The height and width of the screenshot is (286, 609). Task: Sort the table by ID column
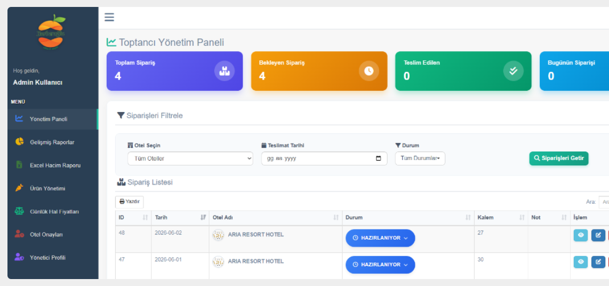133,218
